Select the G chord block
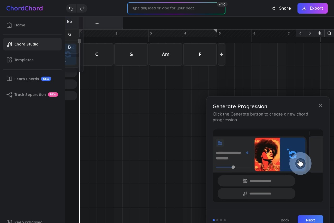334x223 pixels. [131, 54]
